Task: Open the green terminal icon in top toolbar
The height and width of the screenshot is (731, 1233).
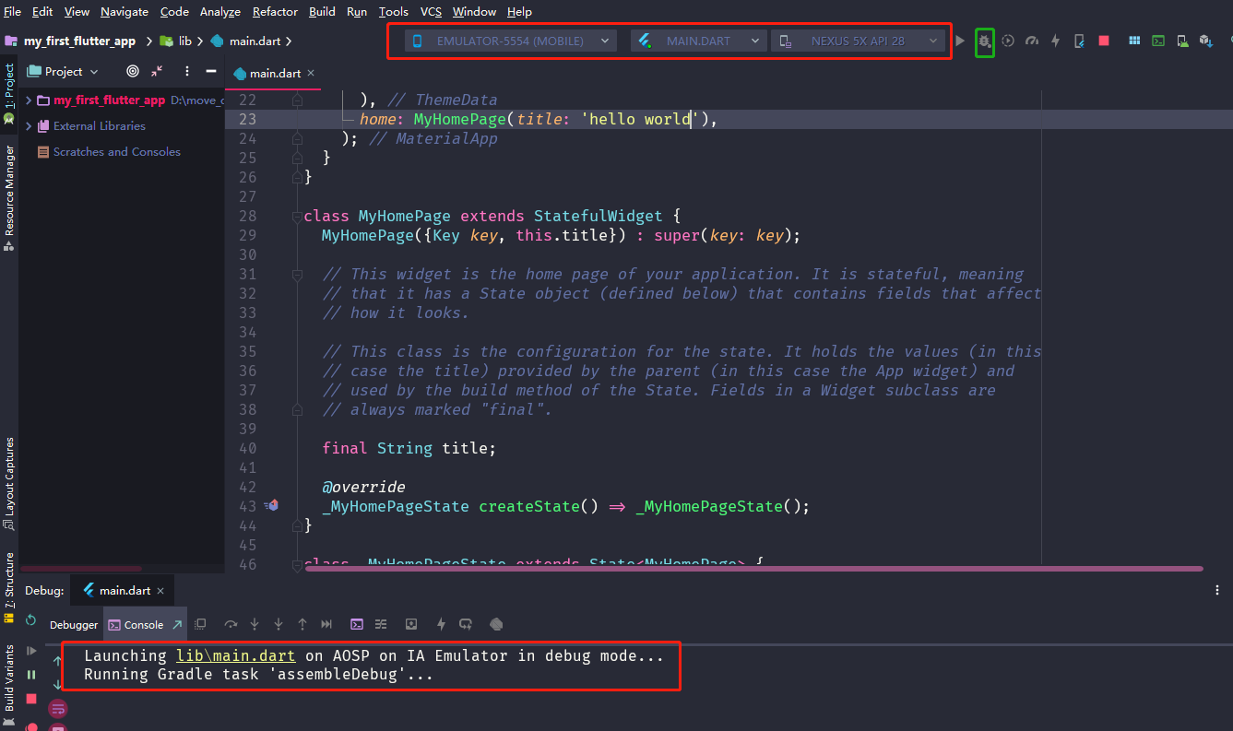Action: [x=1158, y=41]
